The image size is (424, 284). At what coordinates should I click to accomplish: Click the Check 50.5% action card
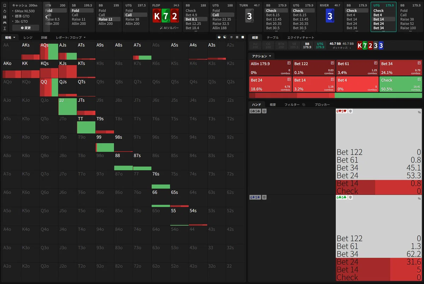coord(401,84)
